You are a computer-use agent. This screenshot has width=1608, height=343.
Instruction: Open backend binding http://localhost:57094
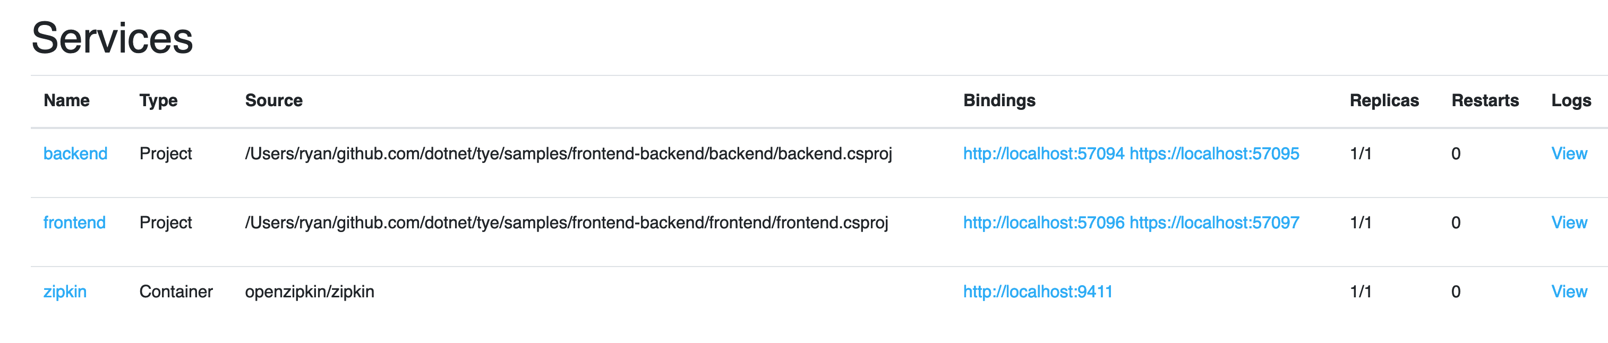1043,153
